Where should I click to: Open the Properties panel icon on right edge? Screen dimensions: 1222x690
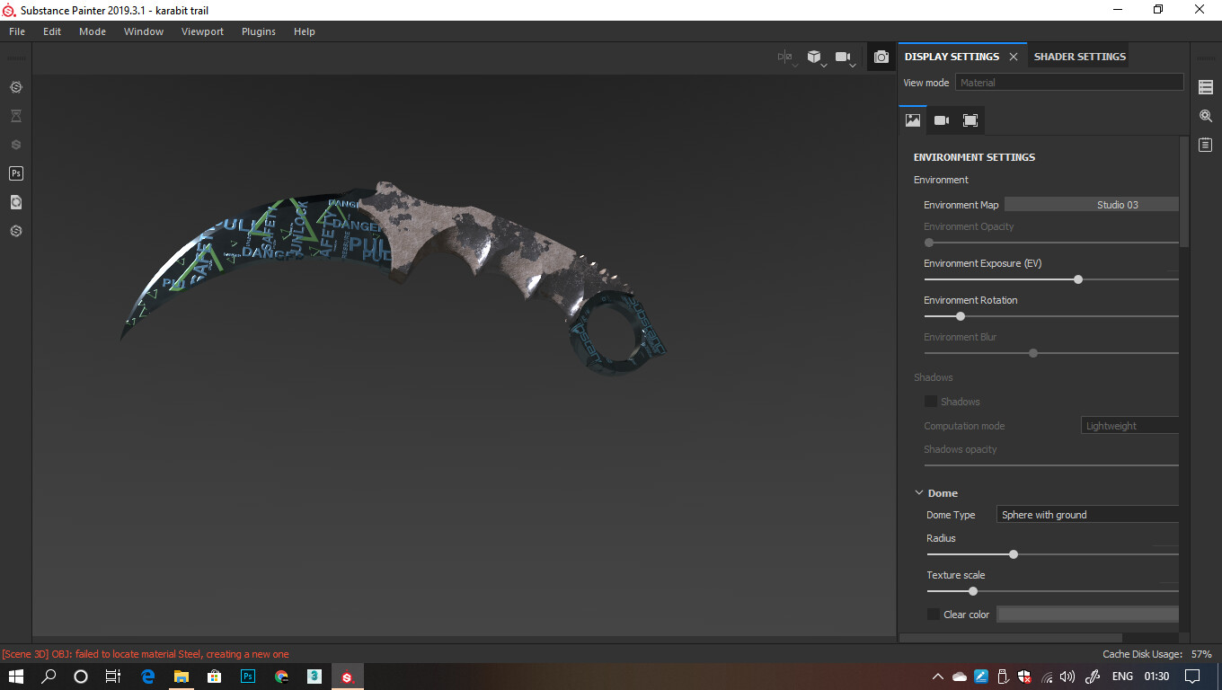pos(1205,144)
